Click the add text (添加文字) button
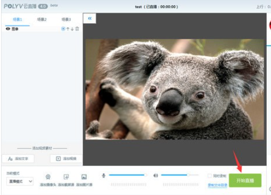 click(18, 159)
